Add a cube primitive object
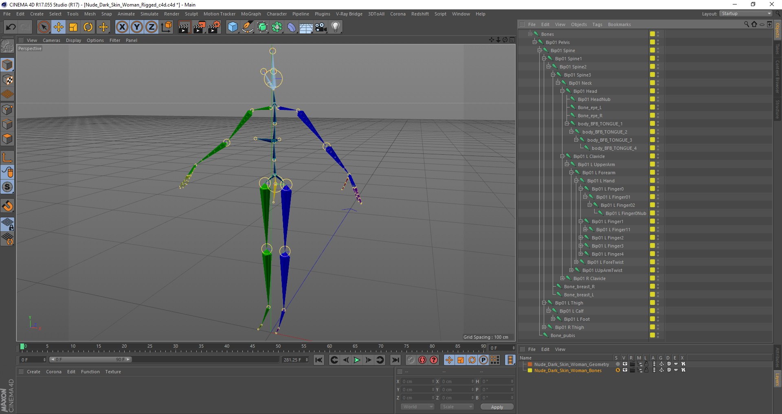 coord(233,27)
